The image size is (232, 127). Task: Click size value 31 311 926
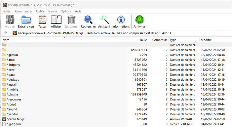click(140, 70)
